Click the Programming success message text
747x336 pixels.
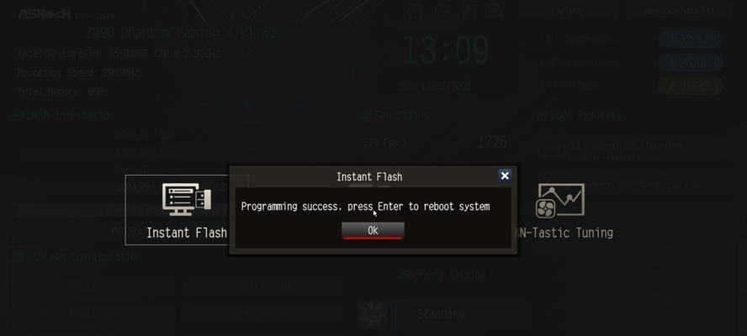[365, 207]
